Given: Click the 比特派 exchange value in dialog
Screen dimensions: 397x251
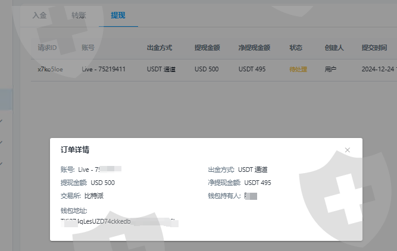Looking at the screenshot, I should click(x=93, y=196).
